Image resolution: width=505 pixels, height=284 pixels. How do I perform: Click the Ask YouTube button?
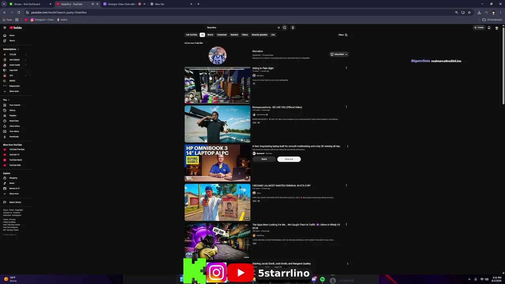(191, 35)
